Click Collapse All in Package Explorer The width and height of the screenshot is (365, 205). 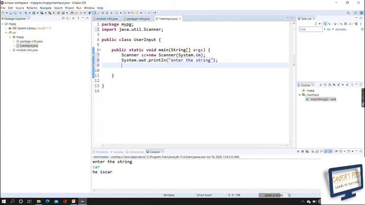[x=63, y=18]
